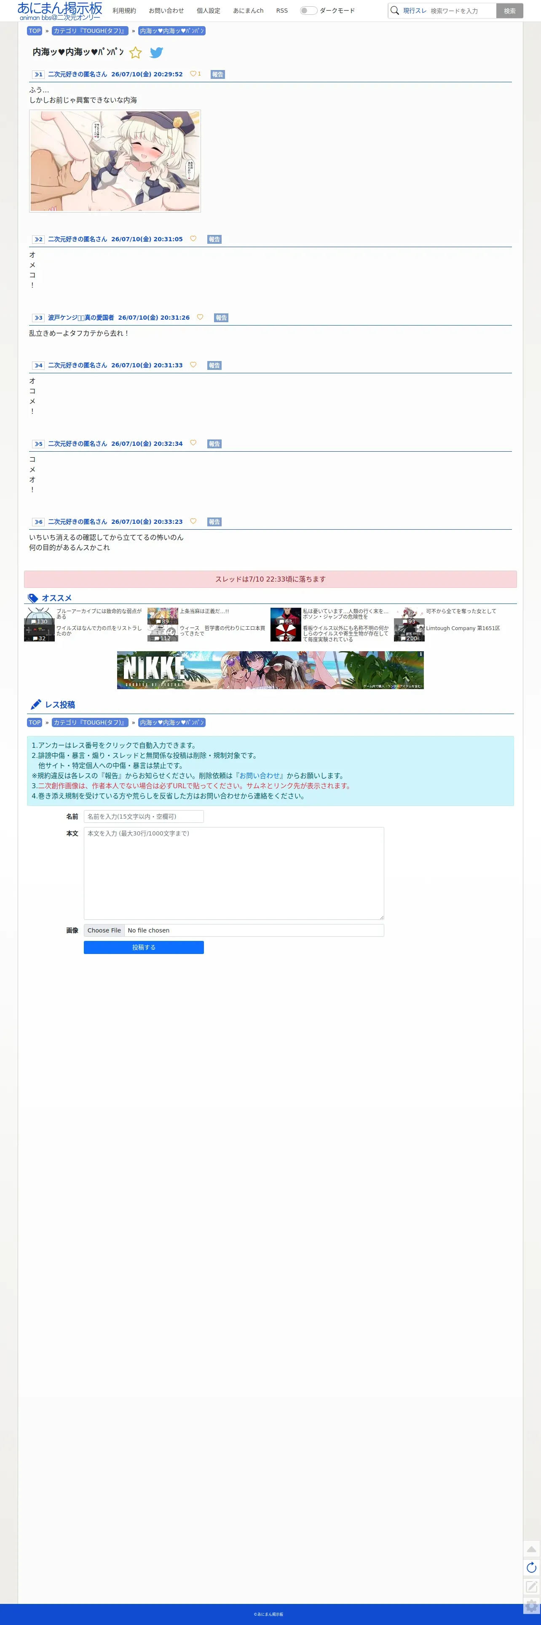Open the write-reply pencil icon
The width and height of the screenshot is (541, 1625).
pos(532,1587)
